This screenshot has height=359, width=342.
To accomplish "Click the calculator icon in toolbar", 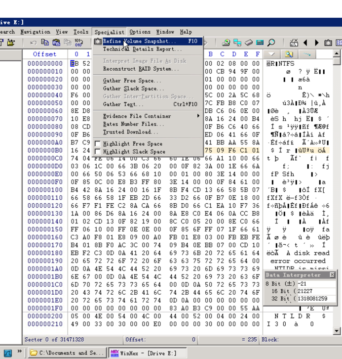I will (260, 43).
